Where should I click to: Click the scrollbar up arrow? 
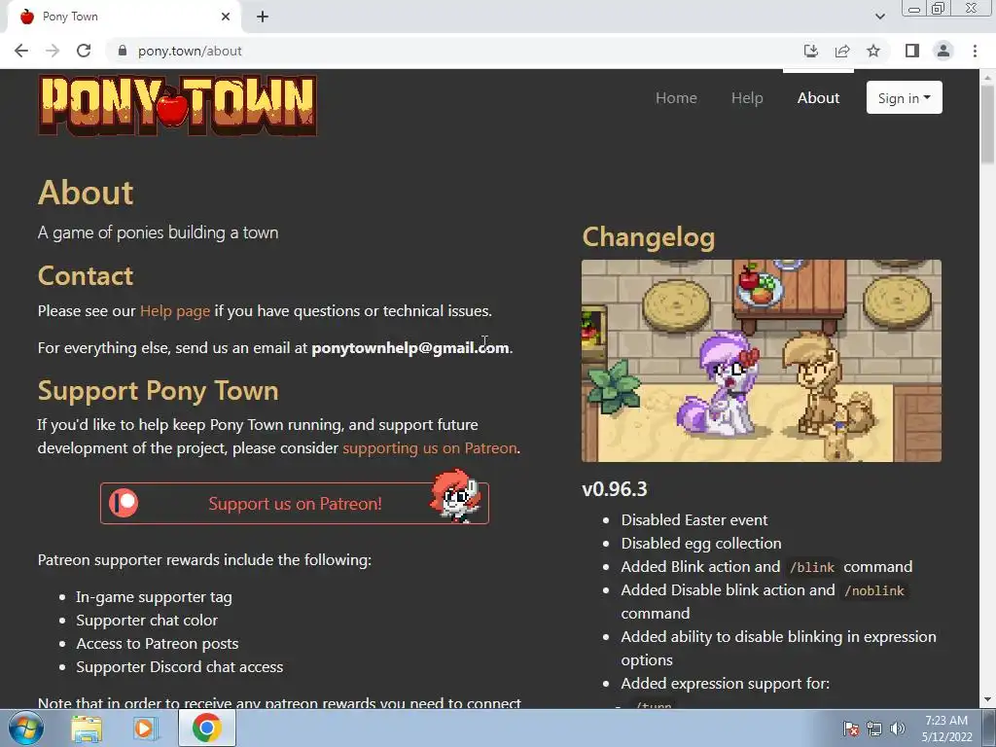pyautogui.click(x=987, y=78)
